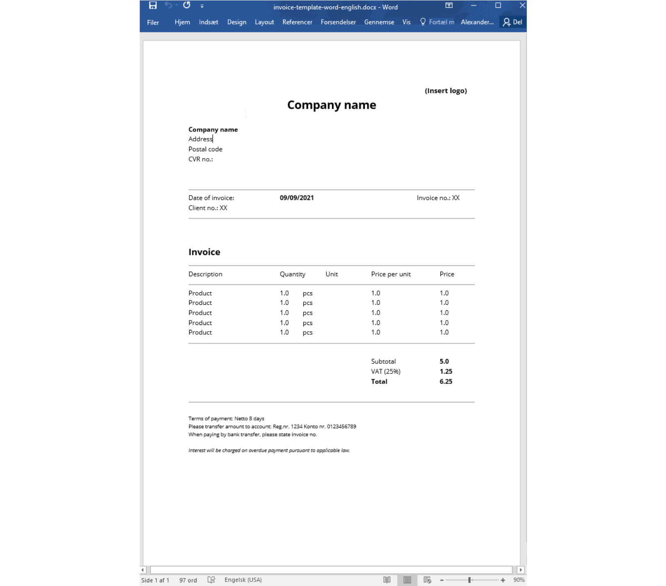The image size is (666, 586).
Task: Click the Save icon in the title bar
Action: [x=153, y=5]
